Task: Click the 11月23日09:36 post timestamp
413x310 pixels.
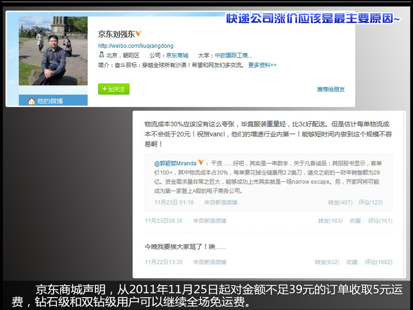Action: click(164, 221)
